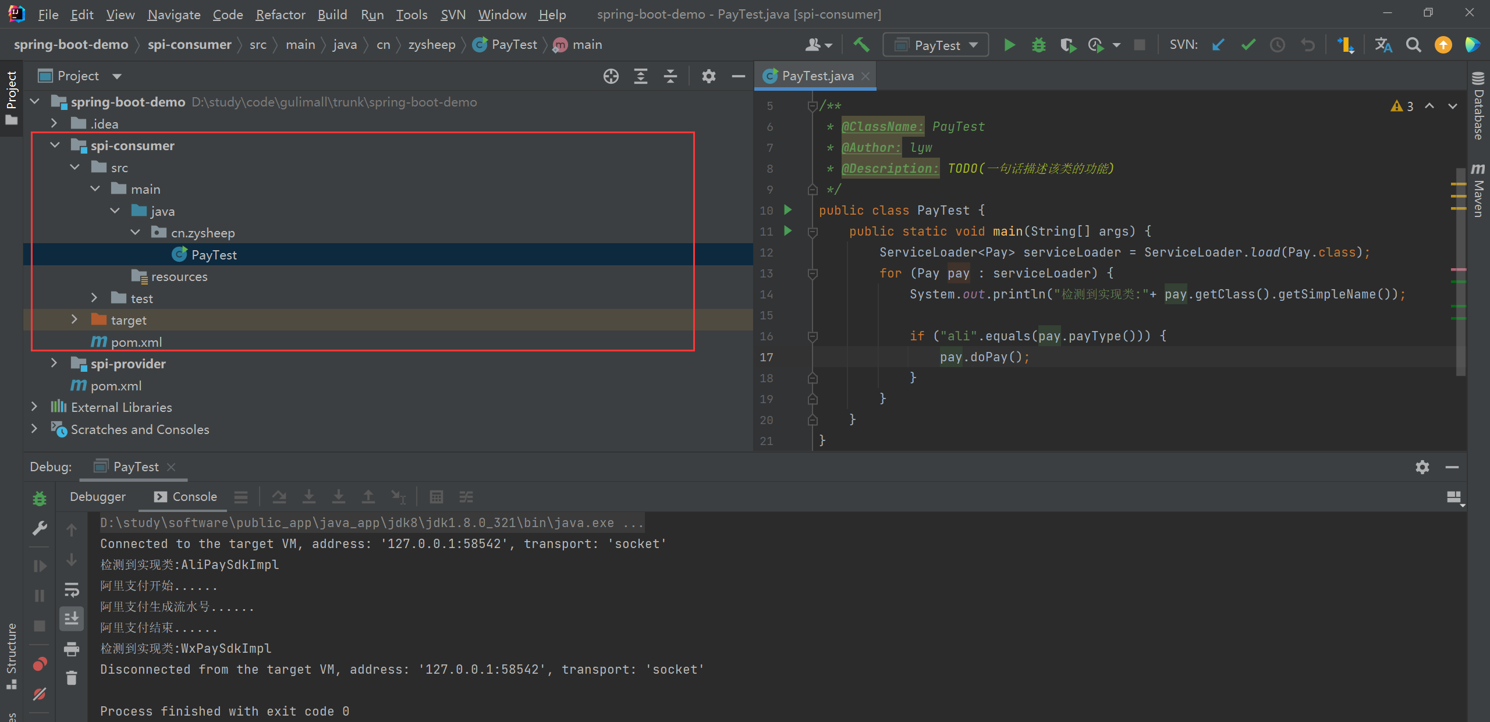The image size is (1490, 722).
Task: Click the green Run button in toolbar
Action: coord(1009,45)
